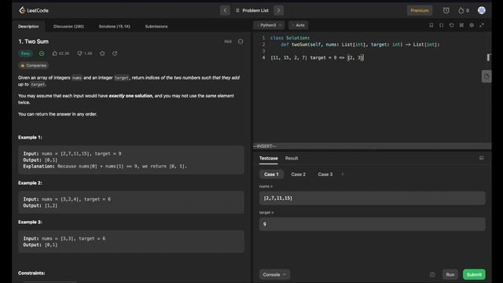Click the clipboard icon near Run
The height and width of the screenshot is (283, 503).
click(432, 274)
